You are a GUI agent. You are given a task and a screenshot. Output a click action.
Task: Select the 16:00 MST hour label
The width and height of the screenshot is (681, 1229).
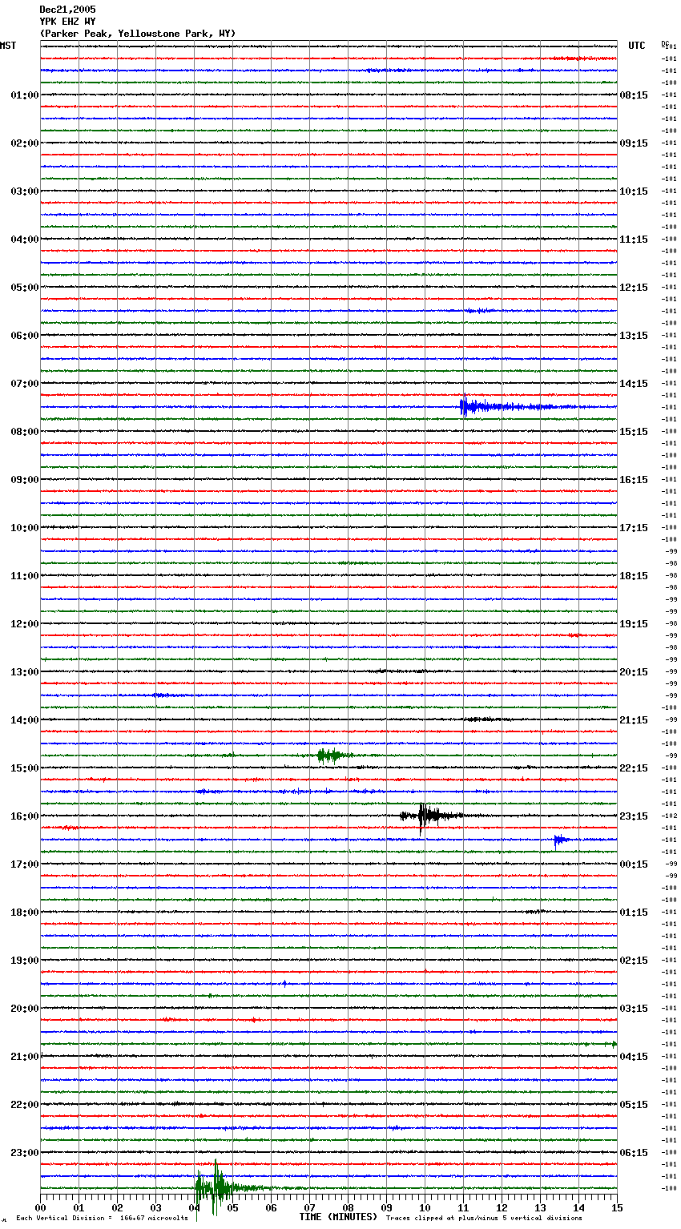pyautogui.click(x=25, y=816)
